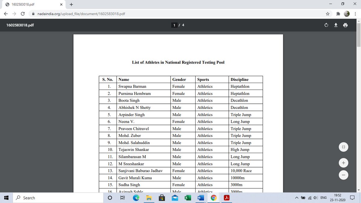Image resolution: width=361 pixels, height=203 pixels.
Task: Open Excel from the taskbar
Action: 187,198
